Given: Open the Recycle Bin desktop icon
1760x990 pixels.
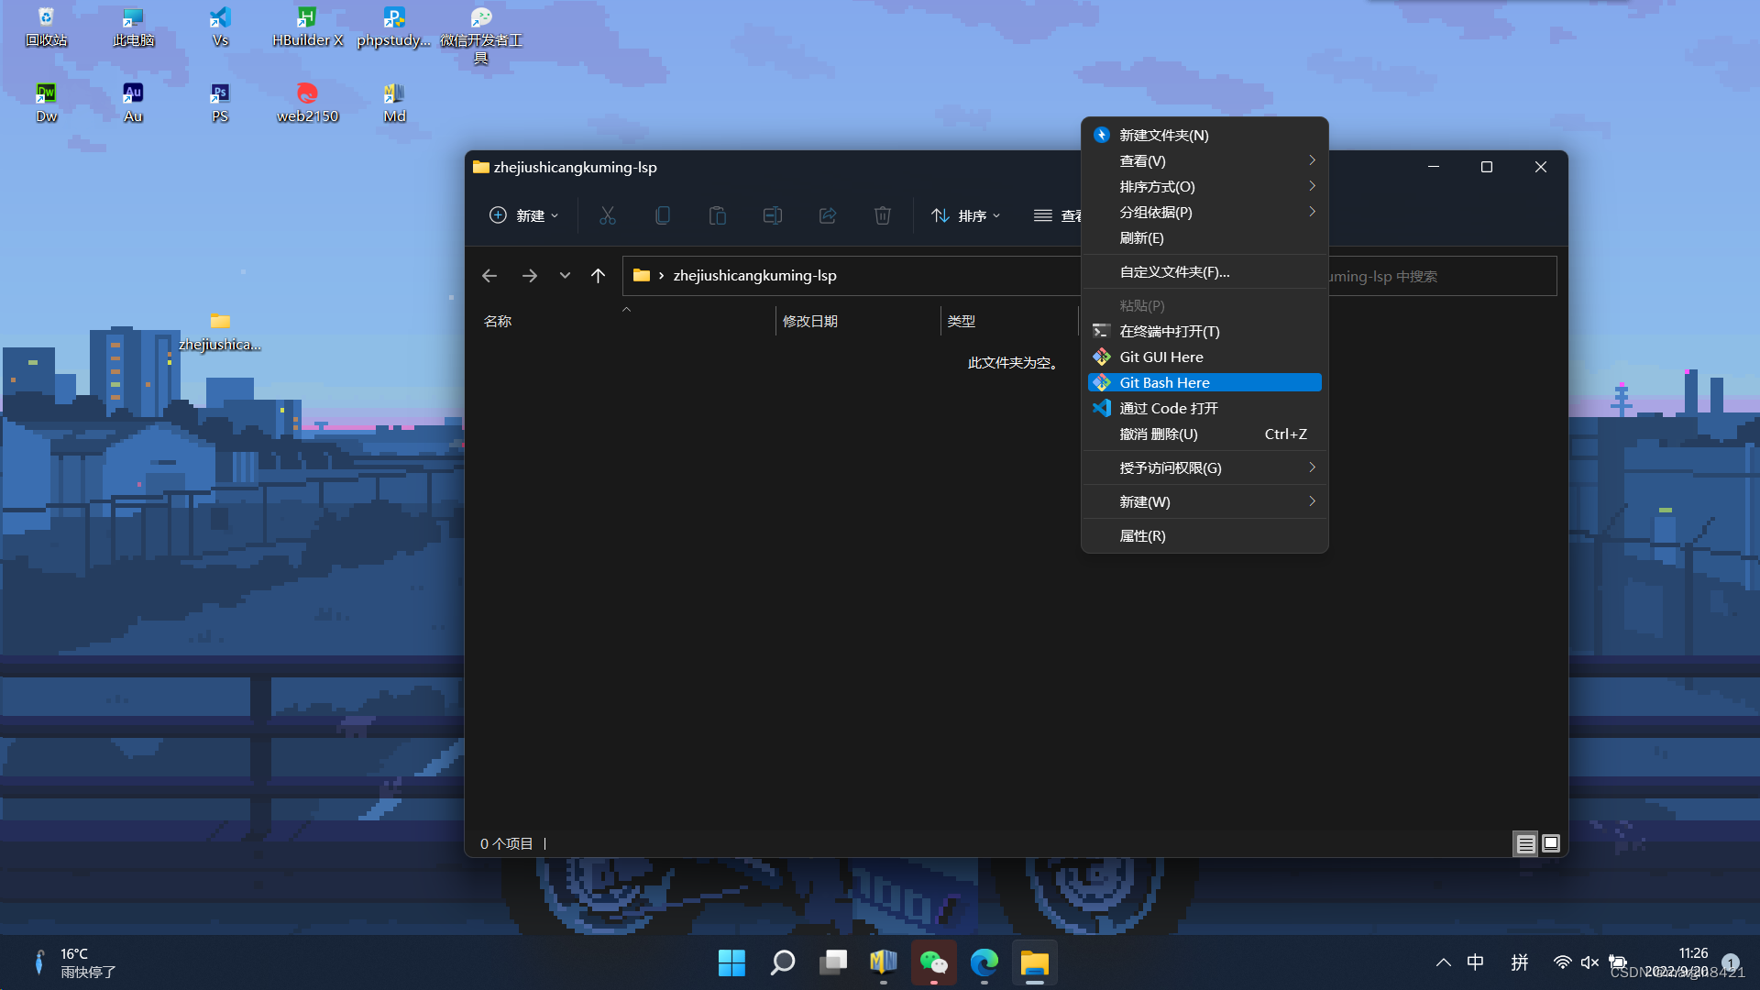Looking at the screenshot, I should point(46,27).
